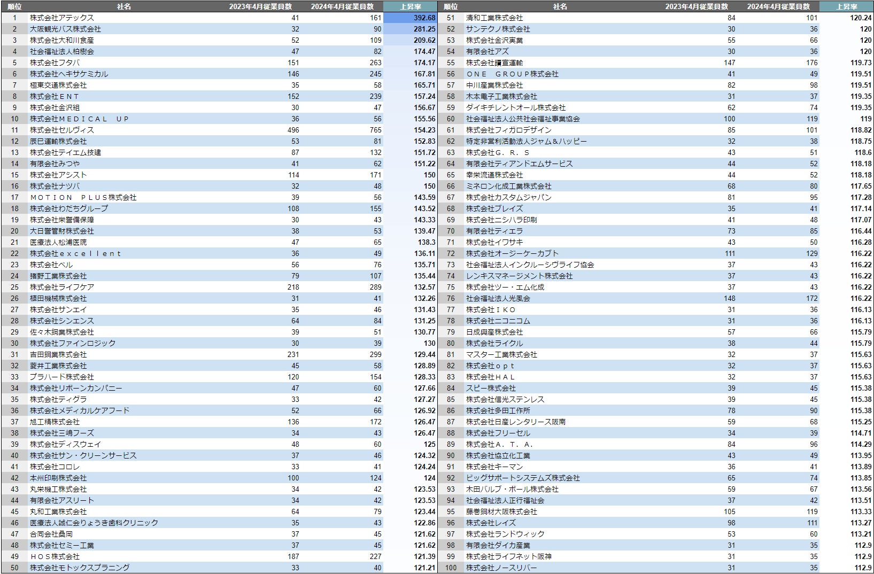Click 株式会社モトックスプラニング
This screenshot has width=874, height=574.
click(80, 568)
